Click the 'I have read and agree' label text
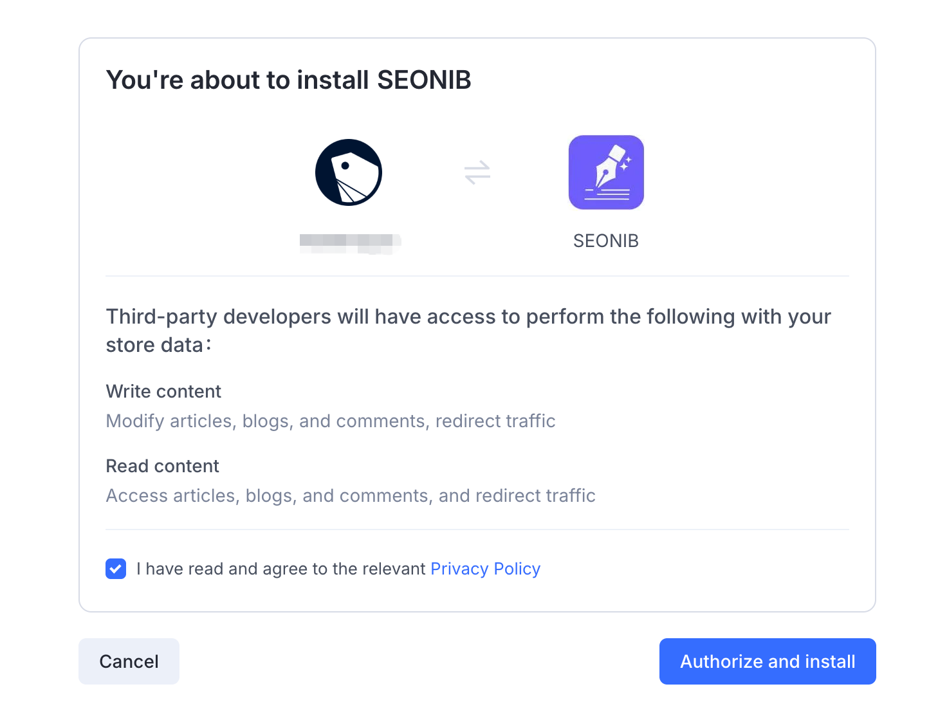 [281, 569]
